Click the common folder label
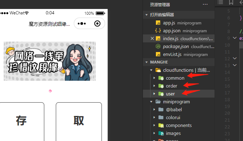This screenshot has height=141, width=243. point(175,78)
